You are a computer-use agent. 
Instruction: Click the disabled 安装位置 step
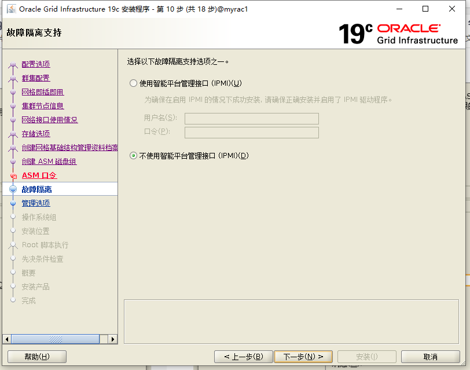(35, 231)
